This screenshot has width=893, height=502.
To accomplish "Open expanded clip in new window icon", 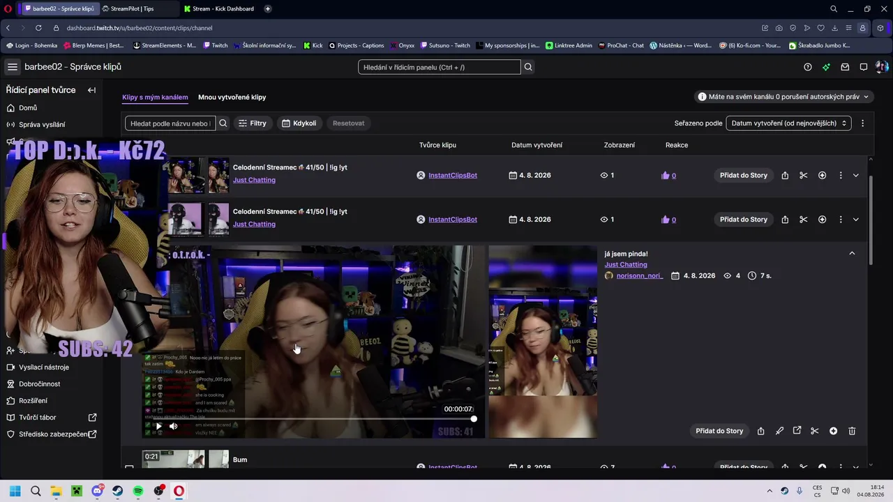I will (797, 431).
